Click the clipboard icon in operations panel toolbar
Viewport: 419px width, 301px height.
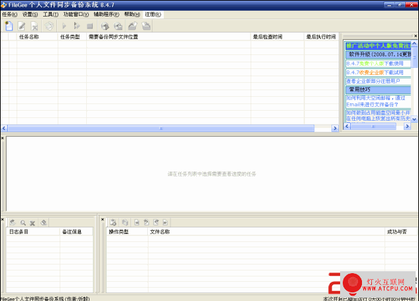(113, 222)
